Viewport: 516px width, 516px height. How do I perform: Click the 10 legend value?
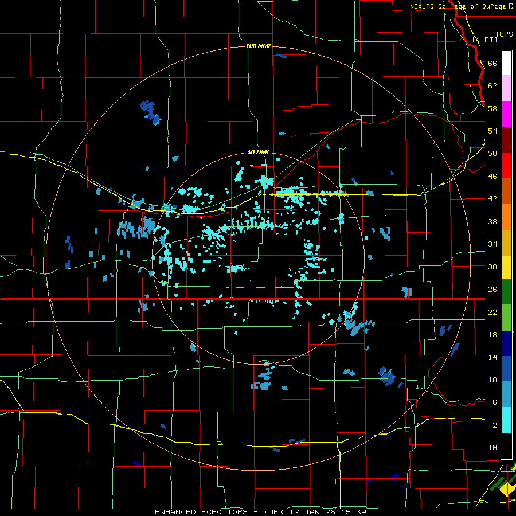click(x=492, y=380)
